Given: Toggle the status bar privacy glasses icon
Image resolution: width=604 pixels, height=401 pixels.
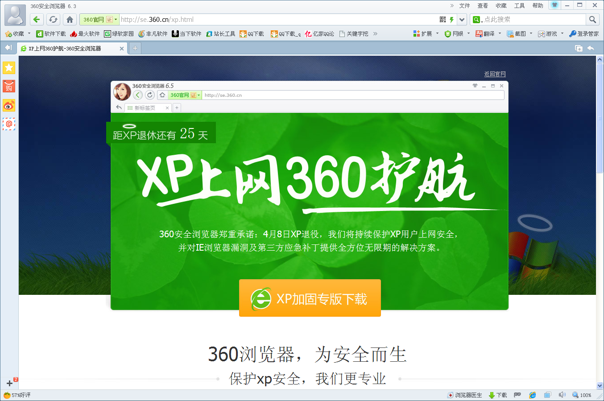Looking at the screenshot, I should [x=517, y=395].
